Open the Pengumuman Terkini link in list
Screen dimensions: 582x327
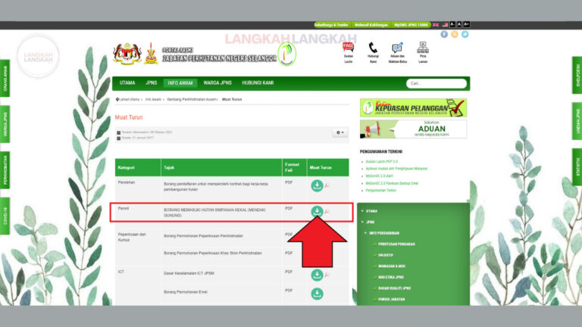point(381,190)
